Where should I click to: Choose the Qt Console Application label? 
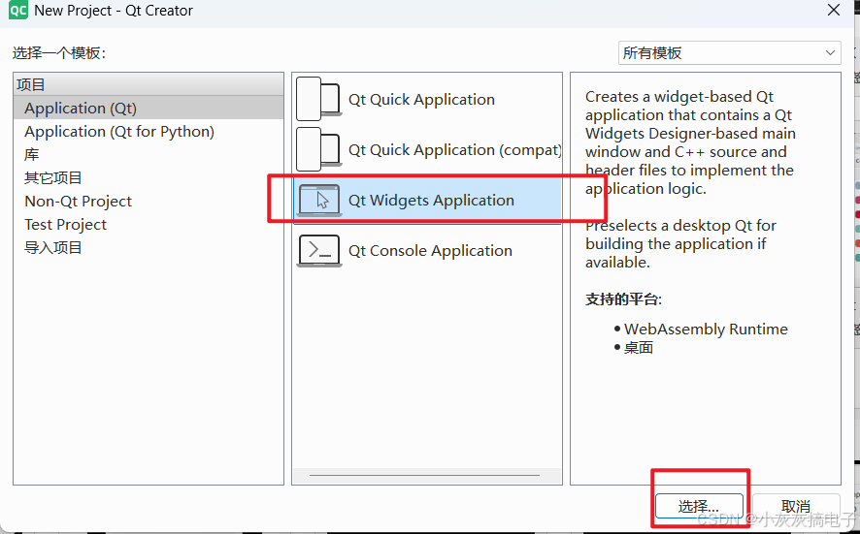coord(430,251)
